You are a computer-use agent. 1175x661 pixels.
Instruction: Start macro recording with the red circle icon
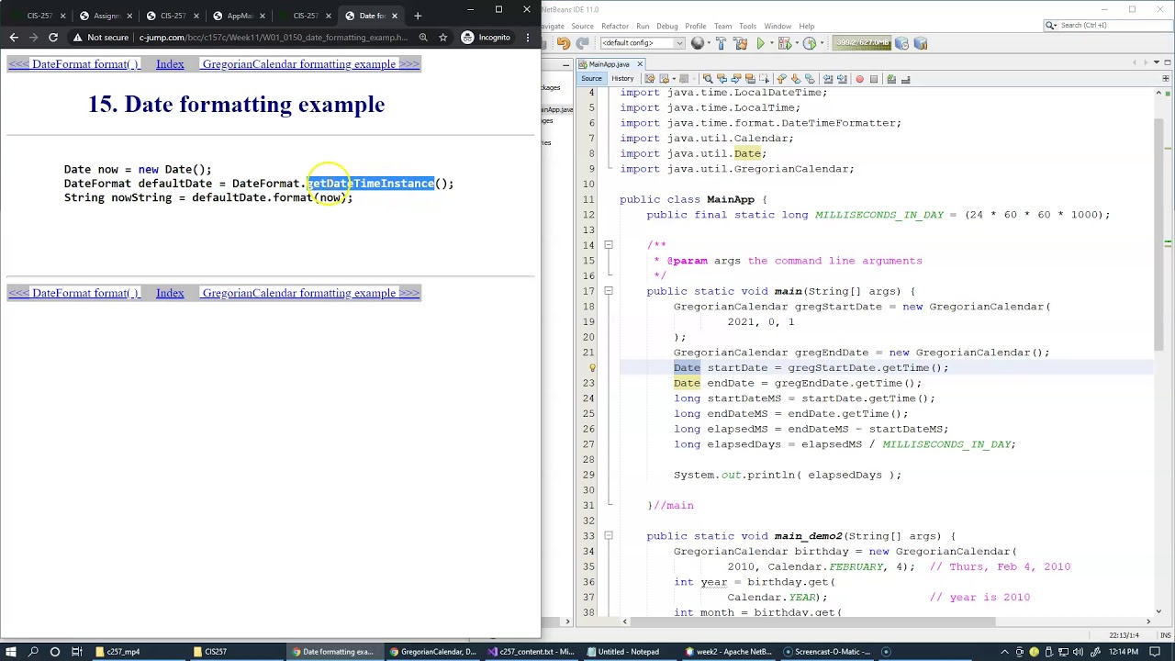point(859,79)
